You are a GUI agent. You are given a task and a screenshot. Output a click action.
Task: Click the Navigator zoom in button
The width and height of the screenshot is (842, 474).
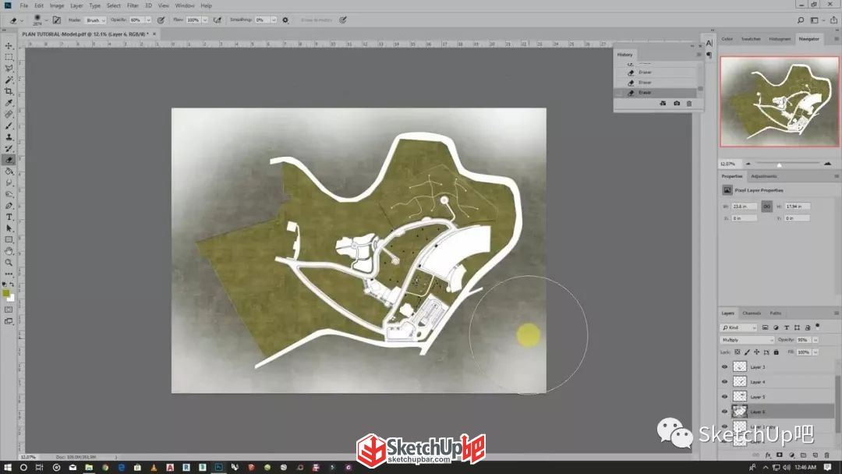point(827,163)
